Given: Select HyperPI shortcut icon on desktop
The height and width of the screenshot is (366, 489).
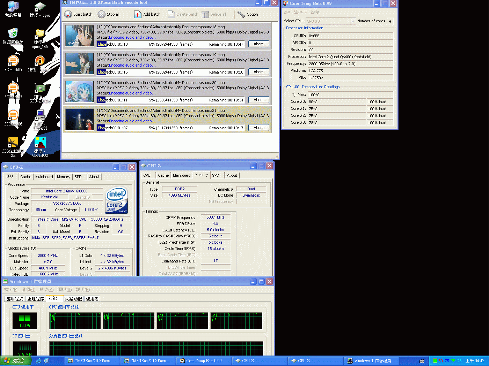Looking at the screenshot, I should (x=40, y=115).
